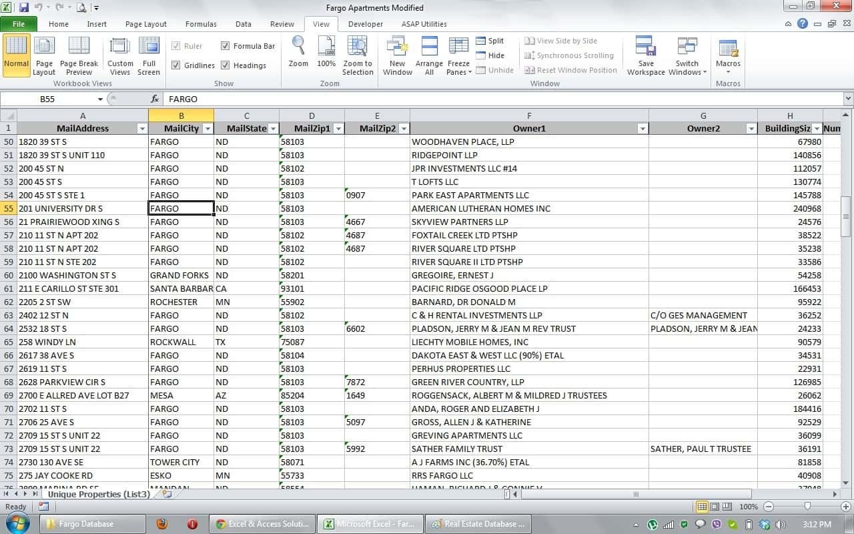Open the Macros tool
The height and width of the screenshot is (534, 854).
click(727, 55)
